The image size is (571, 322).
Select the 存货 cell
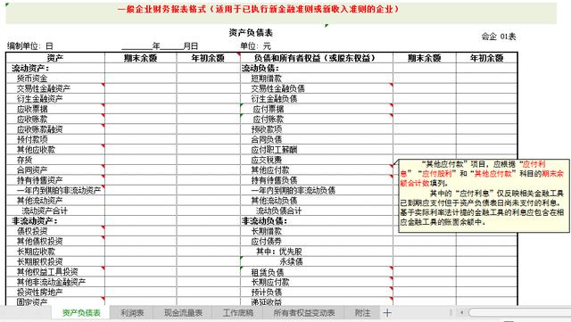[x=55, y=160]
